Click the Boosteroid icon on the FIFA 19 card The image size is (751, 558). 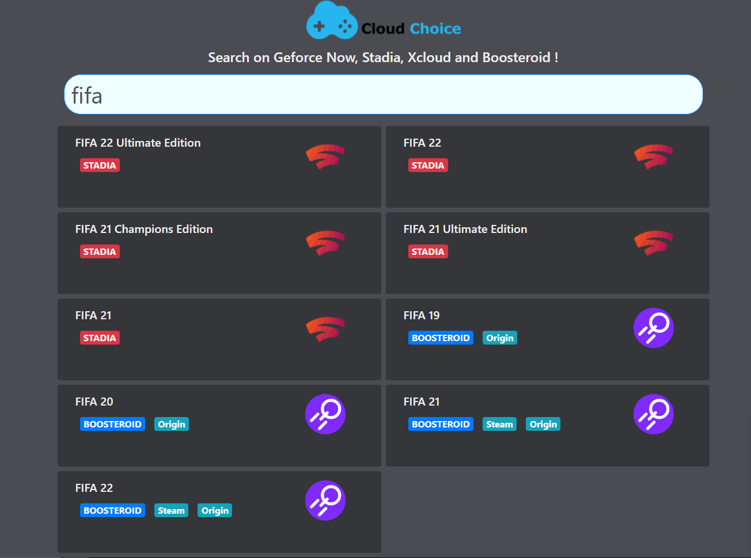tap(654, 328)
